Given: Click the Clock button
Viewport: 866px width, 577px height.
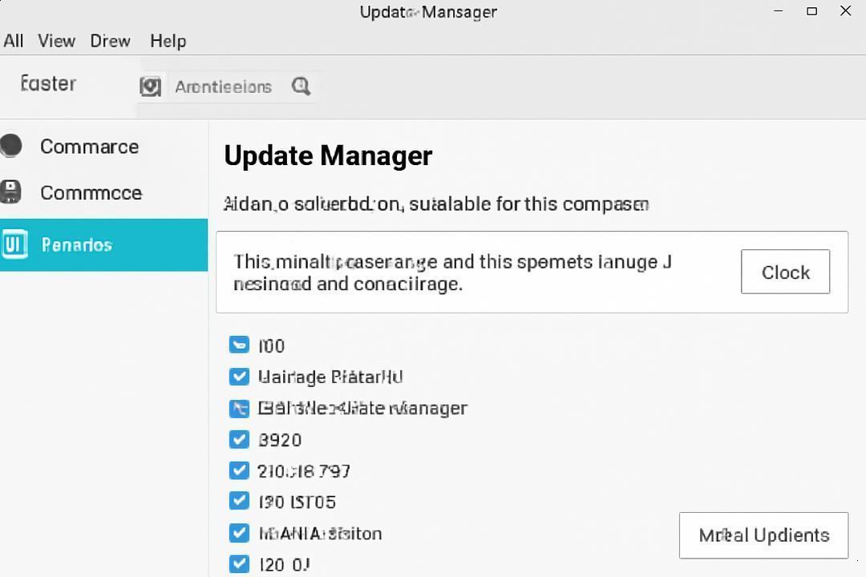Looking at the screenshot, I should [785, 272].
